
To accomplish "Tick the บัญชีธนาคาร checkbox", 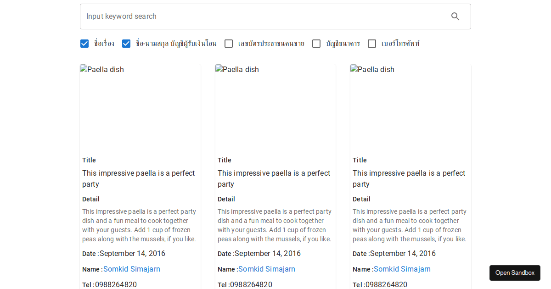I will (x=316, y=44).
